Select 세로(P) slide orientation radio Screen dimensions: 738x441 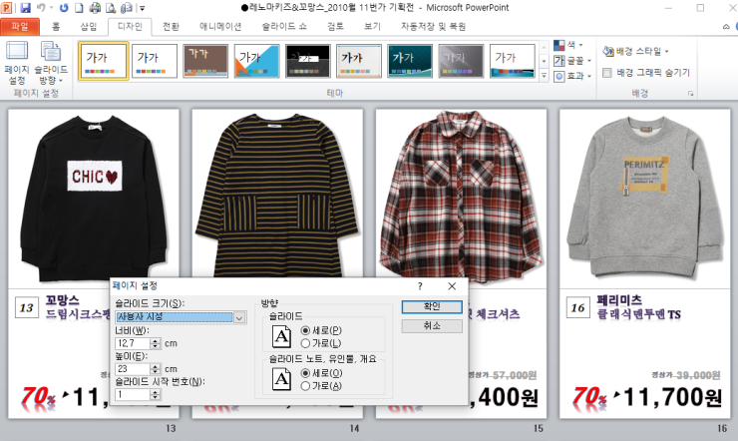(x=305, y=330)
